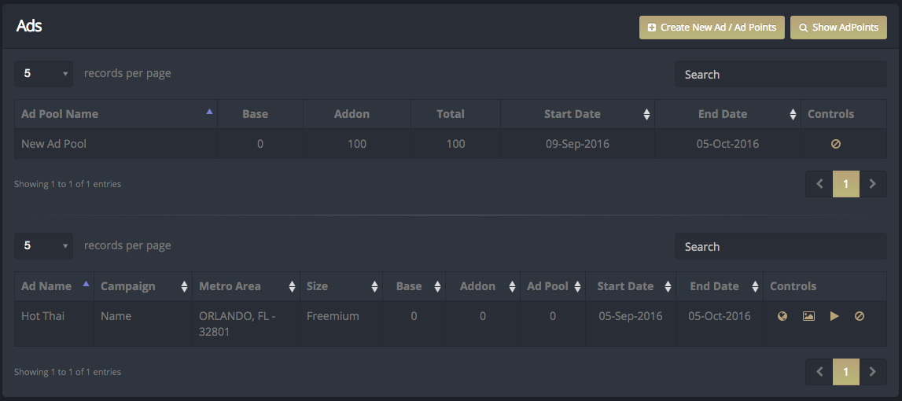The image size is (902, 401).
Task: Sort ads table by Size column
Action: click(341, 286)
